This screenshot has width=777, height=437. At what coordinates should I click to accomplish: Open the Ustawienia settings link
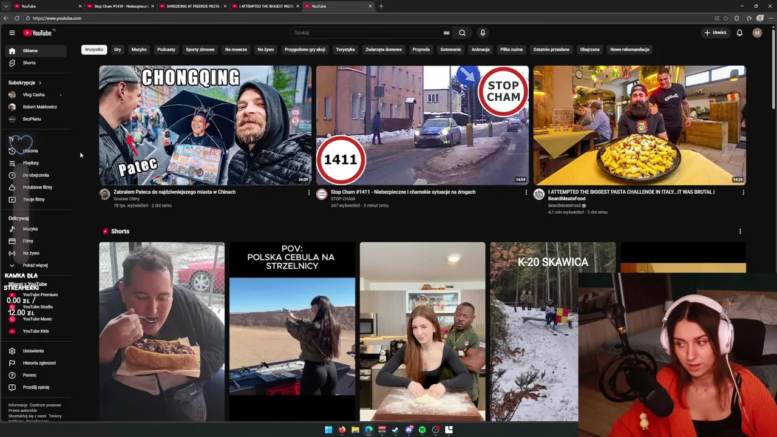36,351
